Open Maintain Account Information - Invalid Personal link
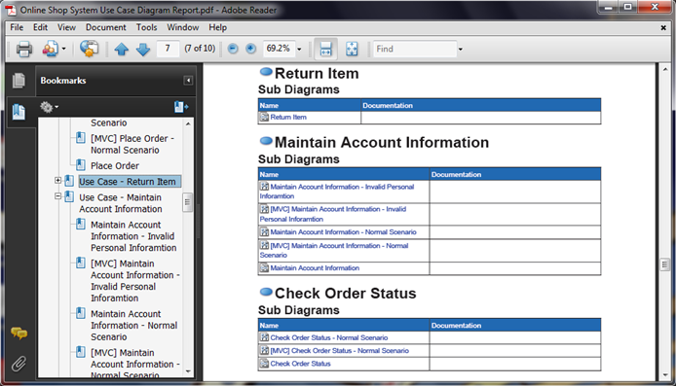 (x=336, y=192)
